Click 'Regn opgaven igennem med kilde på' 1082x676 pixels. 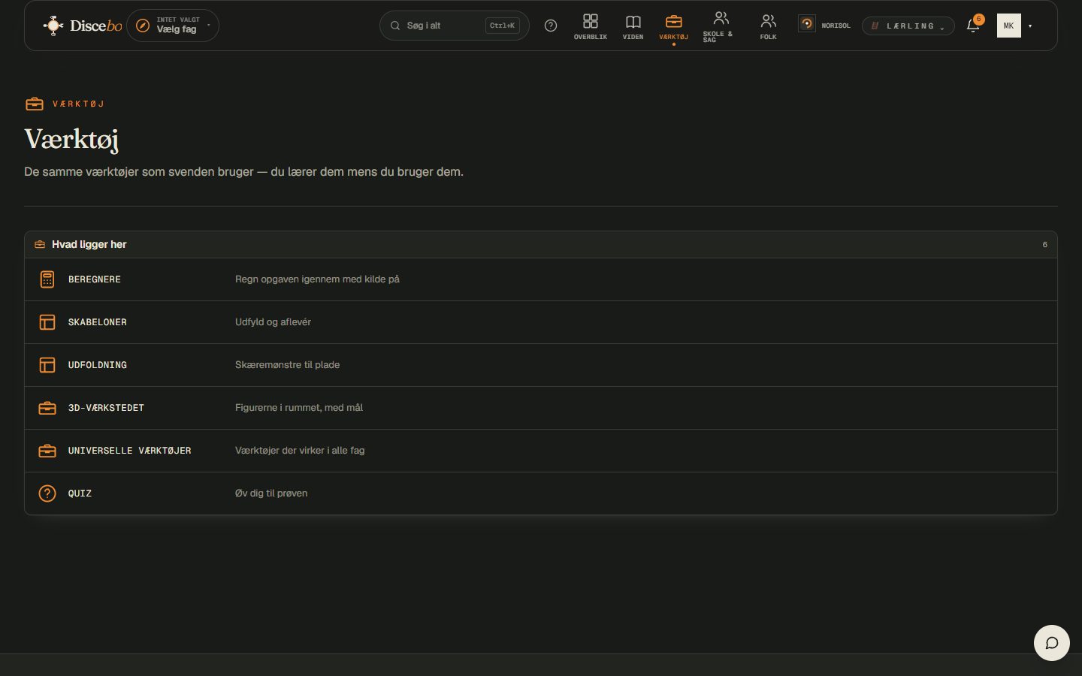(317, 279)
